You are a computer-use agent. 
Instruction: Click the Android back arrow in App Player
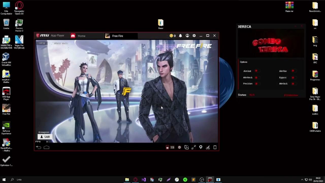(x=39, y=147)
